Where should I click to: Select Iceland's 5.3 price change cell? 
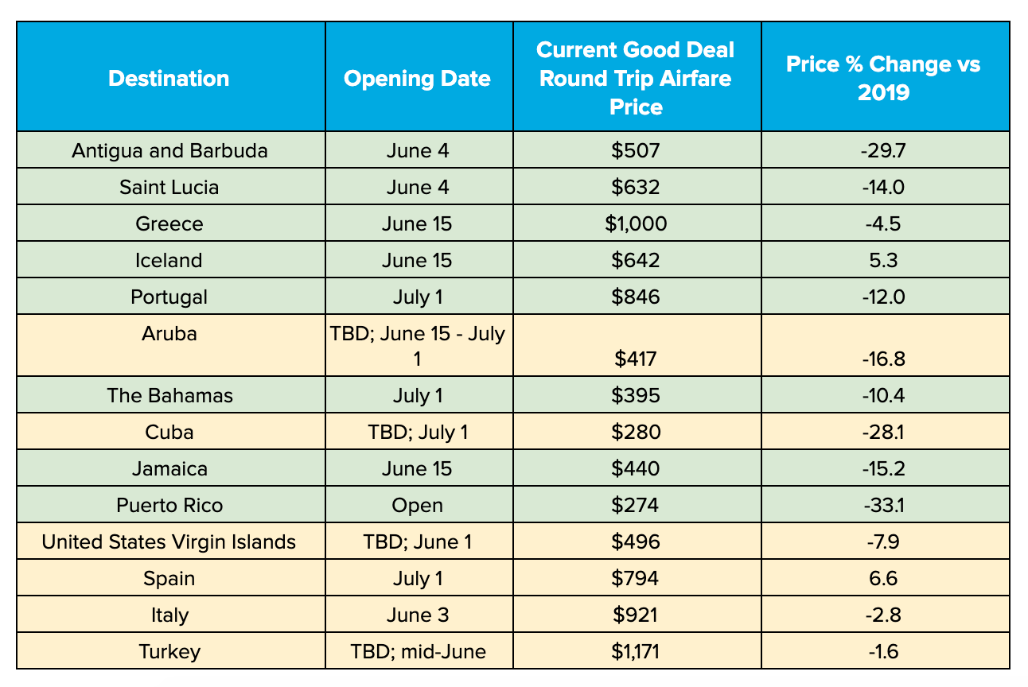pos(885,259)
